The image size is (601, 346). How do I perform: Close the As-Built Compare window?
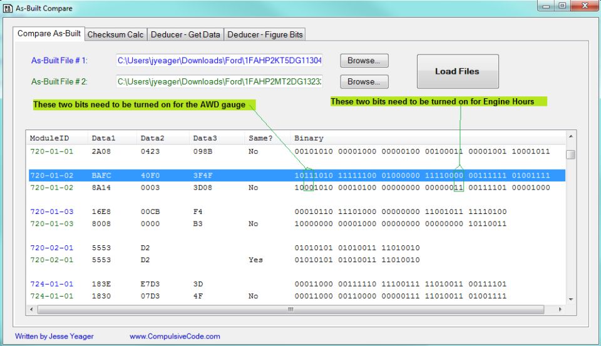click(585, 6)
